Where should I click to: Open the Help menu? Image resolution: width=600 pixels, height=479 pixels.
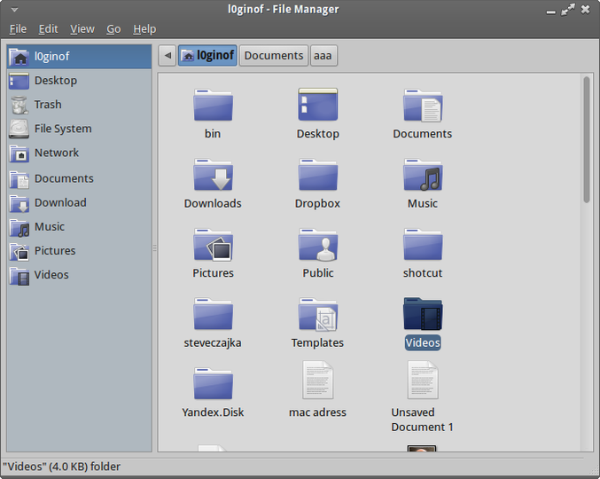(144, 29)
